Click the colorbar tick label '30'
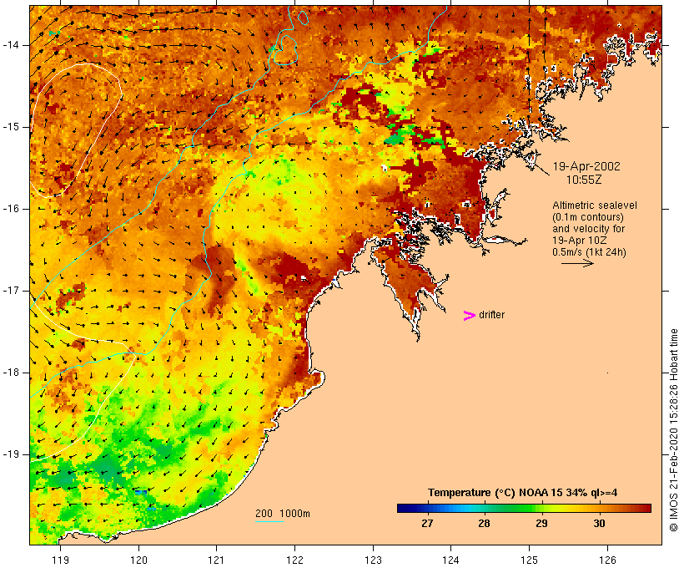This screenshot has width=684, height=568. coord(600,523)
